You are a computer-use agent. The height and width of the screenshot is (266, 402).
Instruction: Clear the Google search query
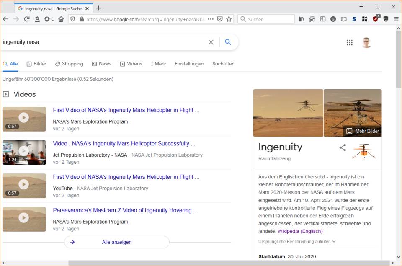[x=211, y=42]
